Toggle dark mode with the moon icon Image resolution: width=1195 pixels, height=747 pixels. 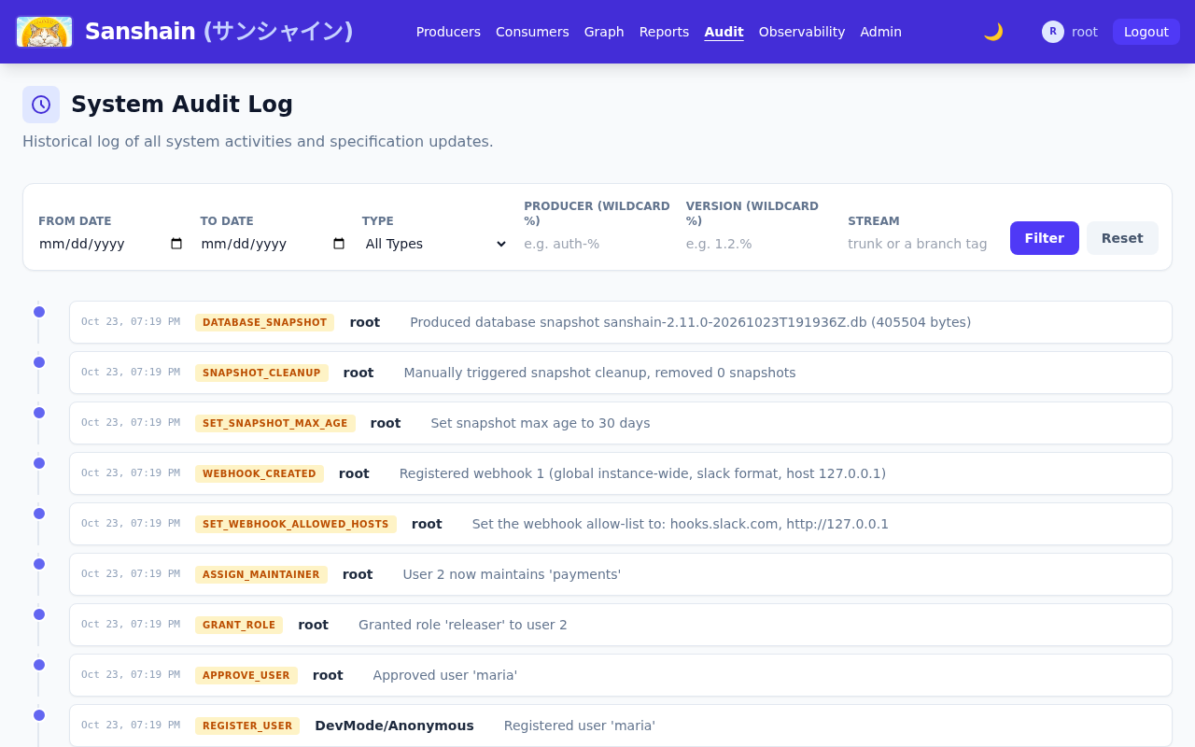click(x=993, y=32)
